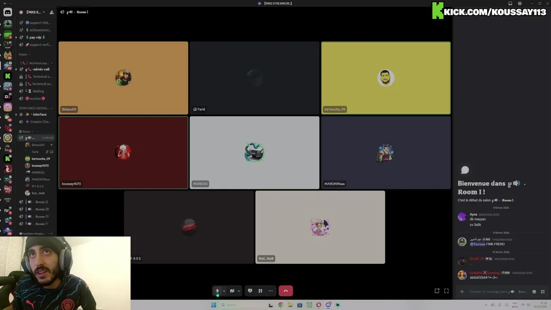
Task: Open Opera browser from taskbar
Action: pyautogui.click(x=319, y=305)
